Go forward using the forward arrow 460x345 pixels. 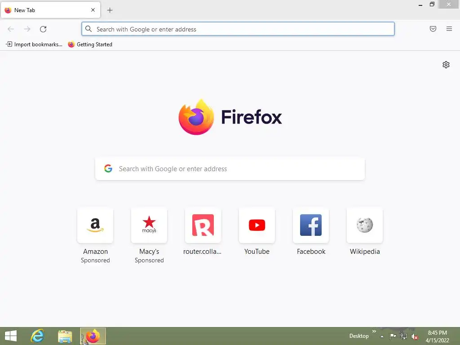[x=27, y=29]
